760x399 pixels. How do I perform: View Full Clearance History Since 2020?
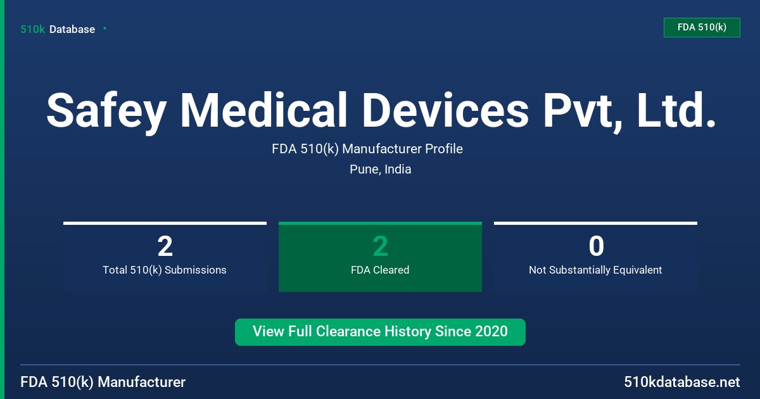380,332
